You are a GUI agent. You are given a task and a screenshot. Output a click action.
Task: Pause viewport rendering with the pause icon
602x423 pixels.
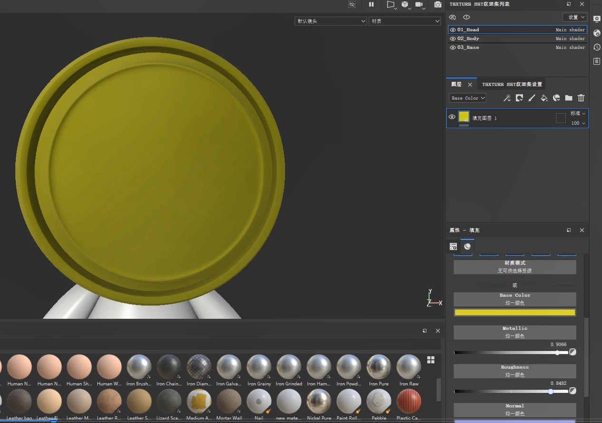[371, 5]
